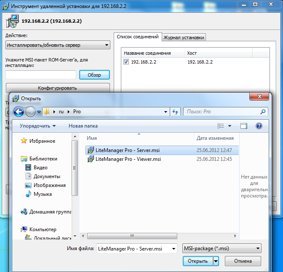
Task: Open the 'Документы' library
Action: click(x=47, y=176)
